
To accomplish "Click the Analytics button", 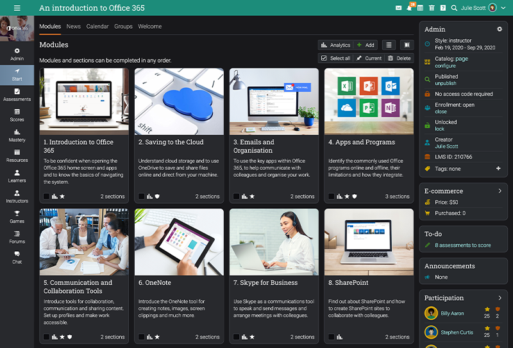I will click(x=335, y=45).
